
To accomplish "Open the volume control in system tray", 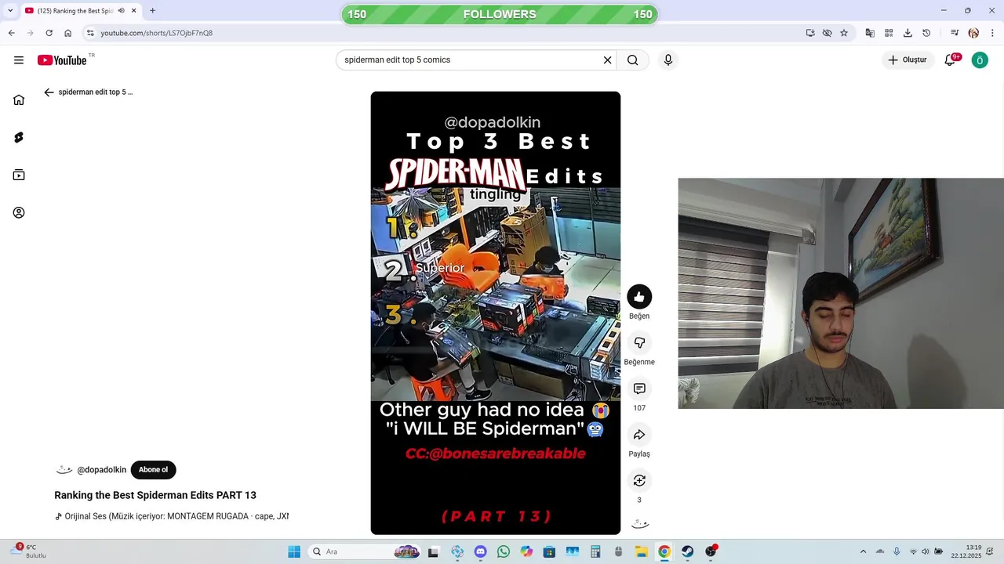I will [x=926, y=551].
